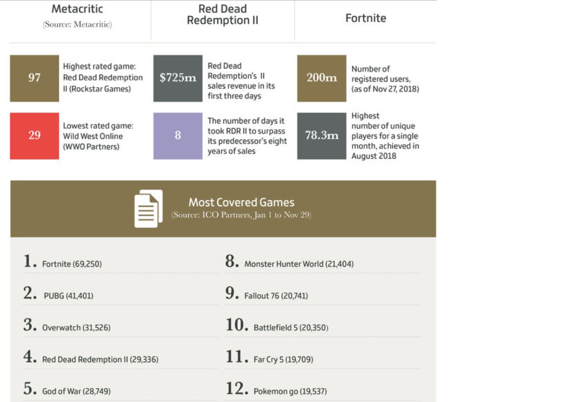Click the red box showing 29
The width and height of the screenshot is (578, 402).
point(35,136)
